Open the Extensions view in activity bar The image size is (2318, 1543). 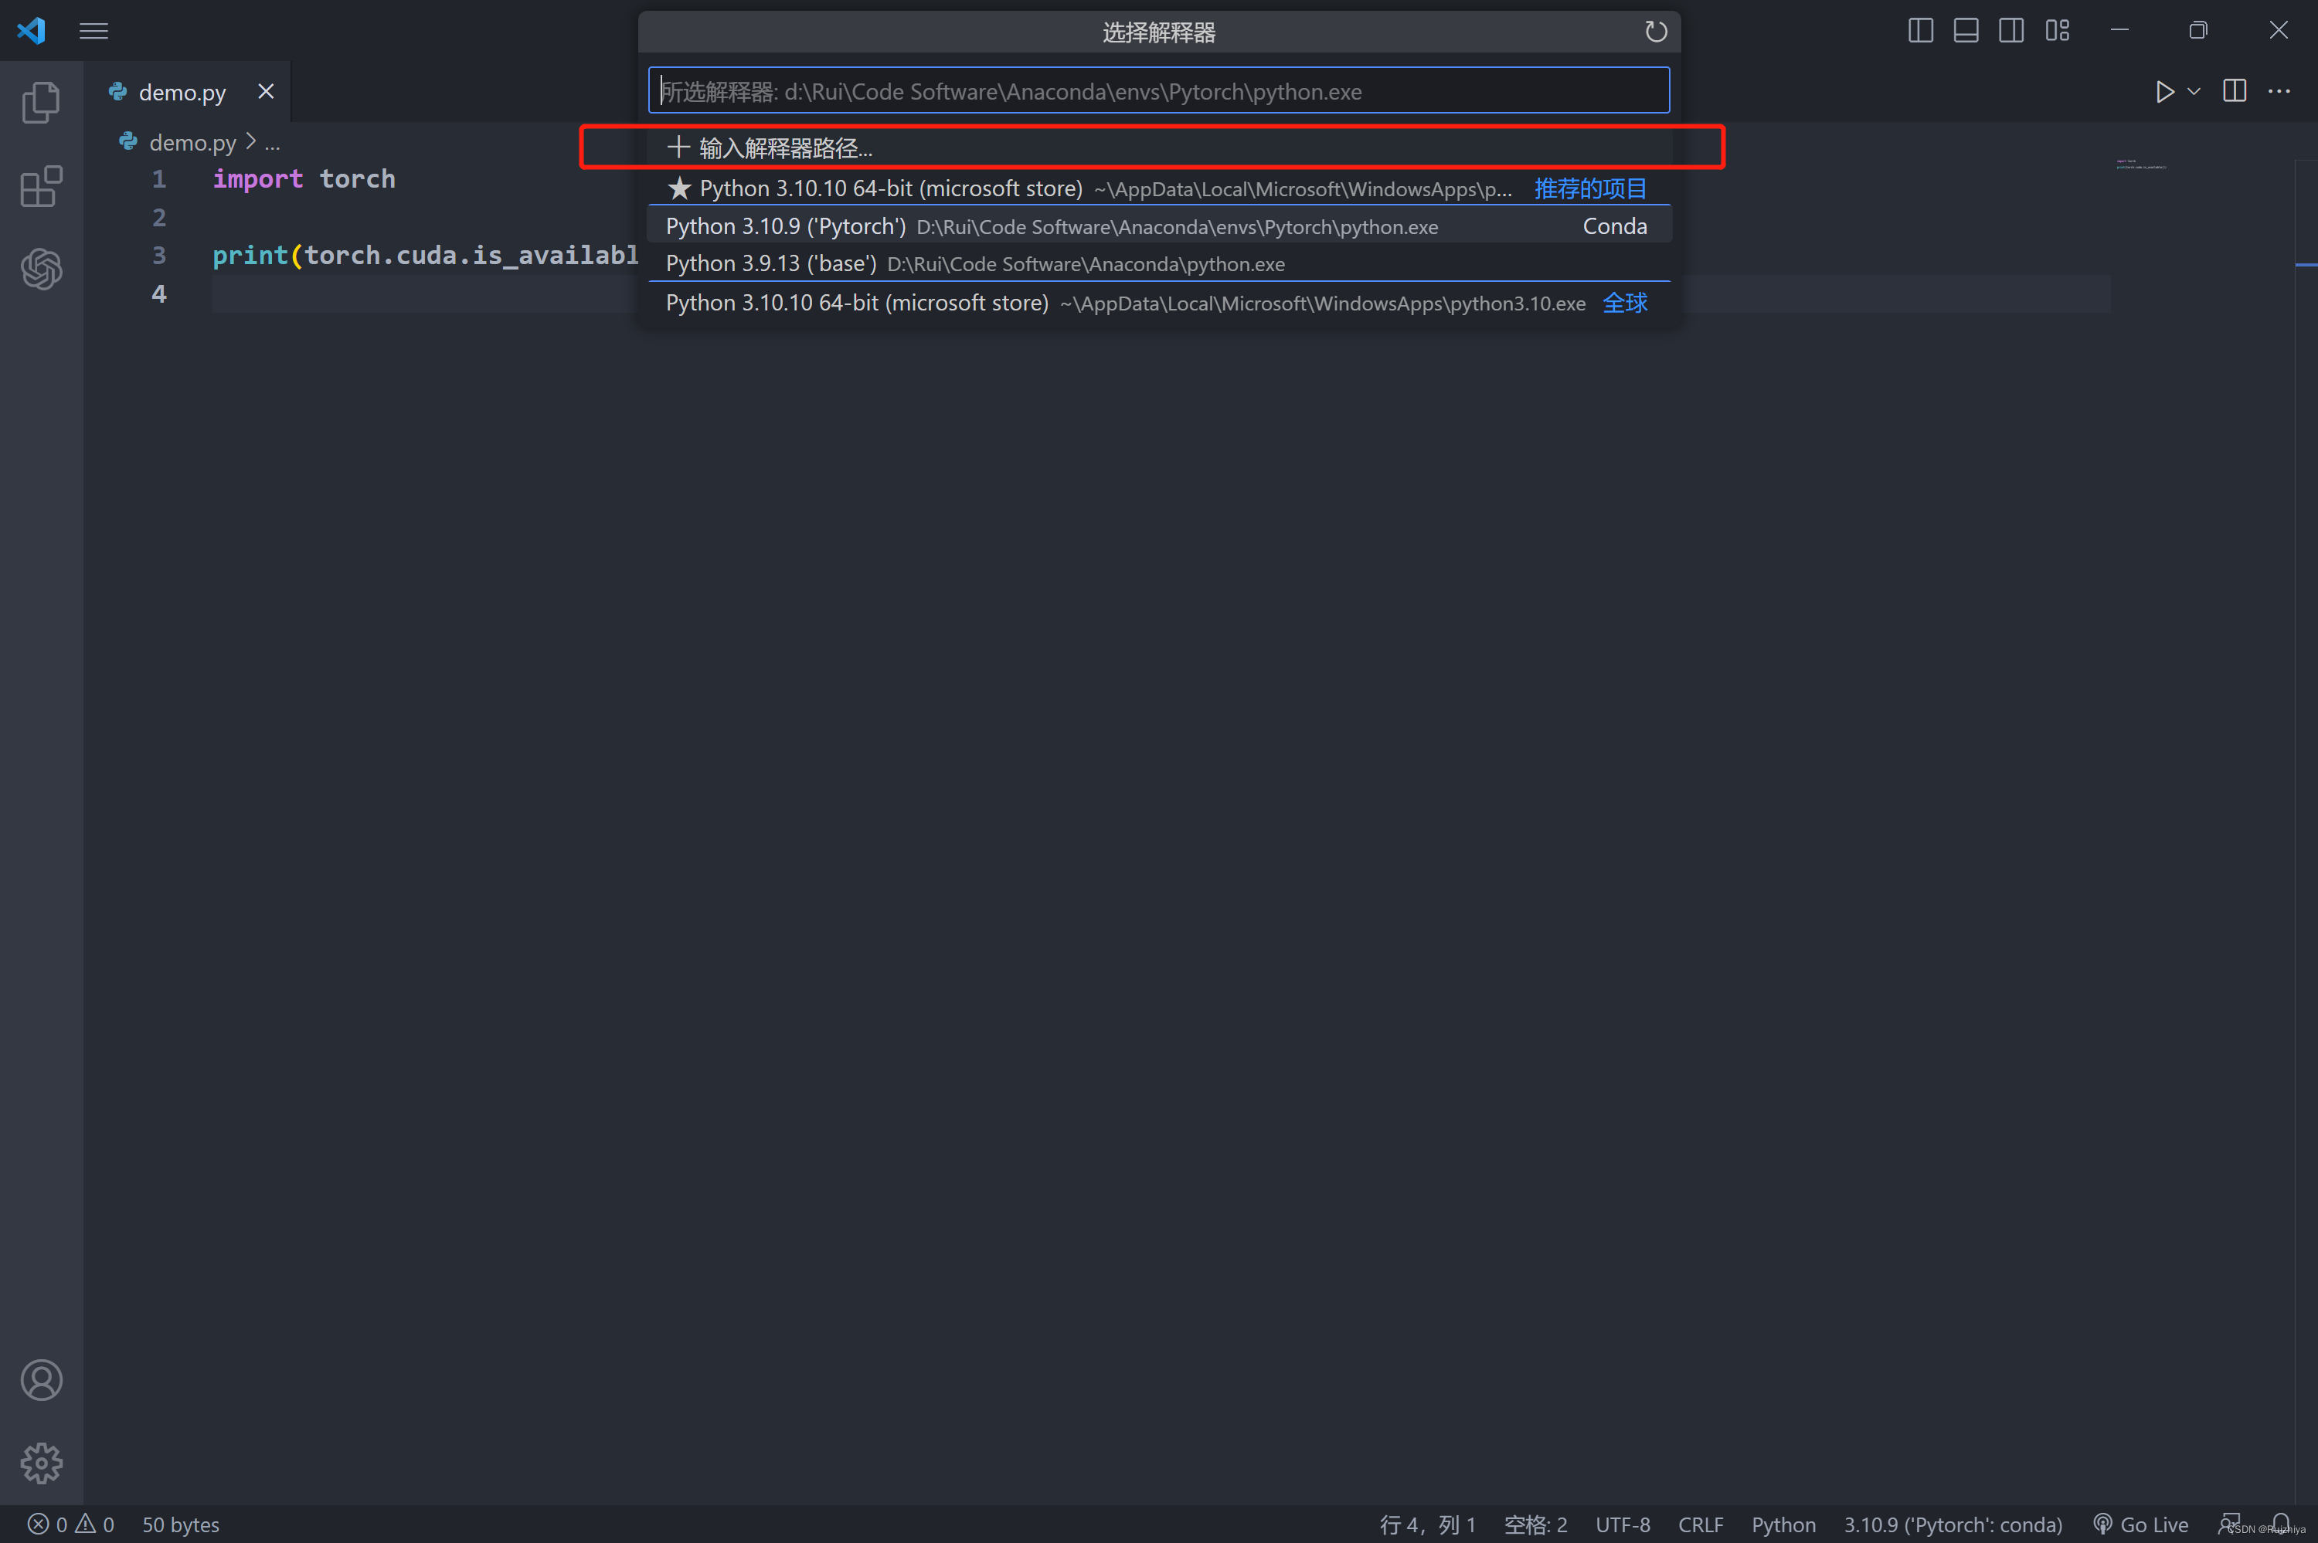point(40,186)
